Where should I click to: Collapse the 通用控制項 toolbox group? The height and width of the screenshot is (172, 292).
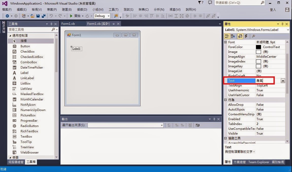[x=10, y=35]
